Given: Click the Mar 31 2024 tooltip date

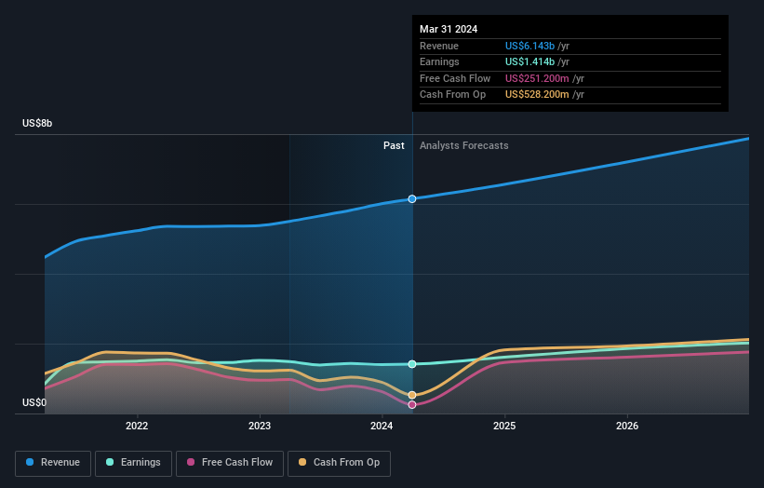Looking at the screenshot, I should point(449,29).
